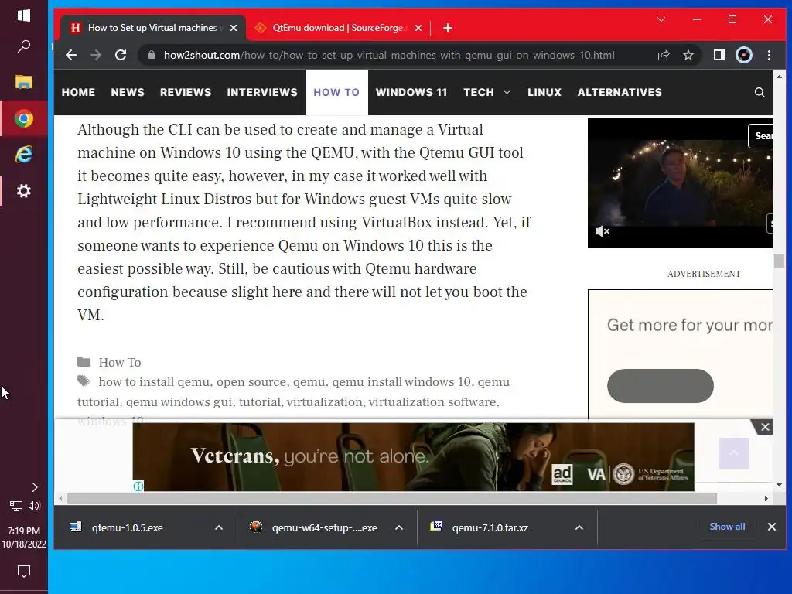This screenshot has width=792, height=594.
Task: Open the volume tray icon
Action: 34,506
